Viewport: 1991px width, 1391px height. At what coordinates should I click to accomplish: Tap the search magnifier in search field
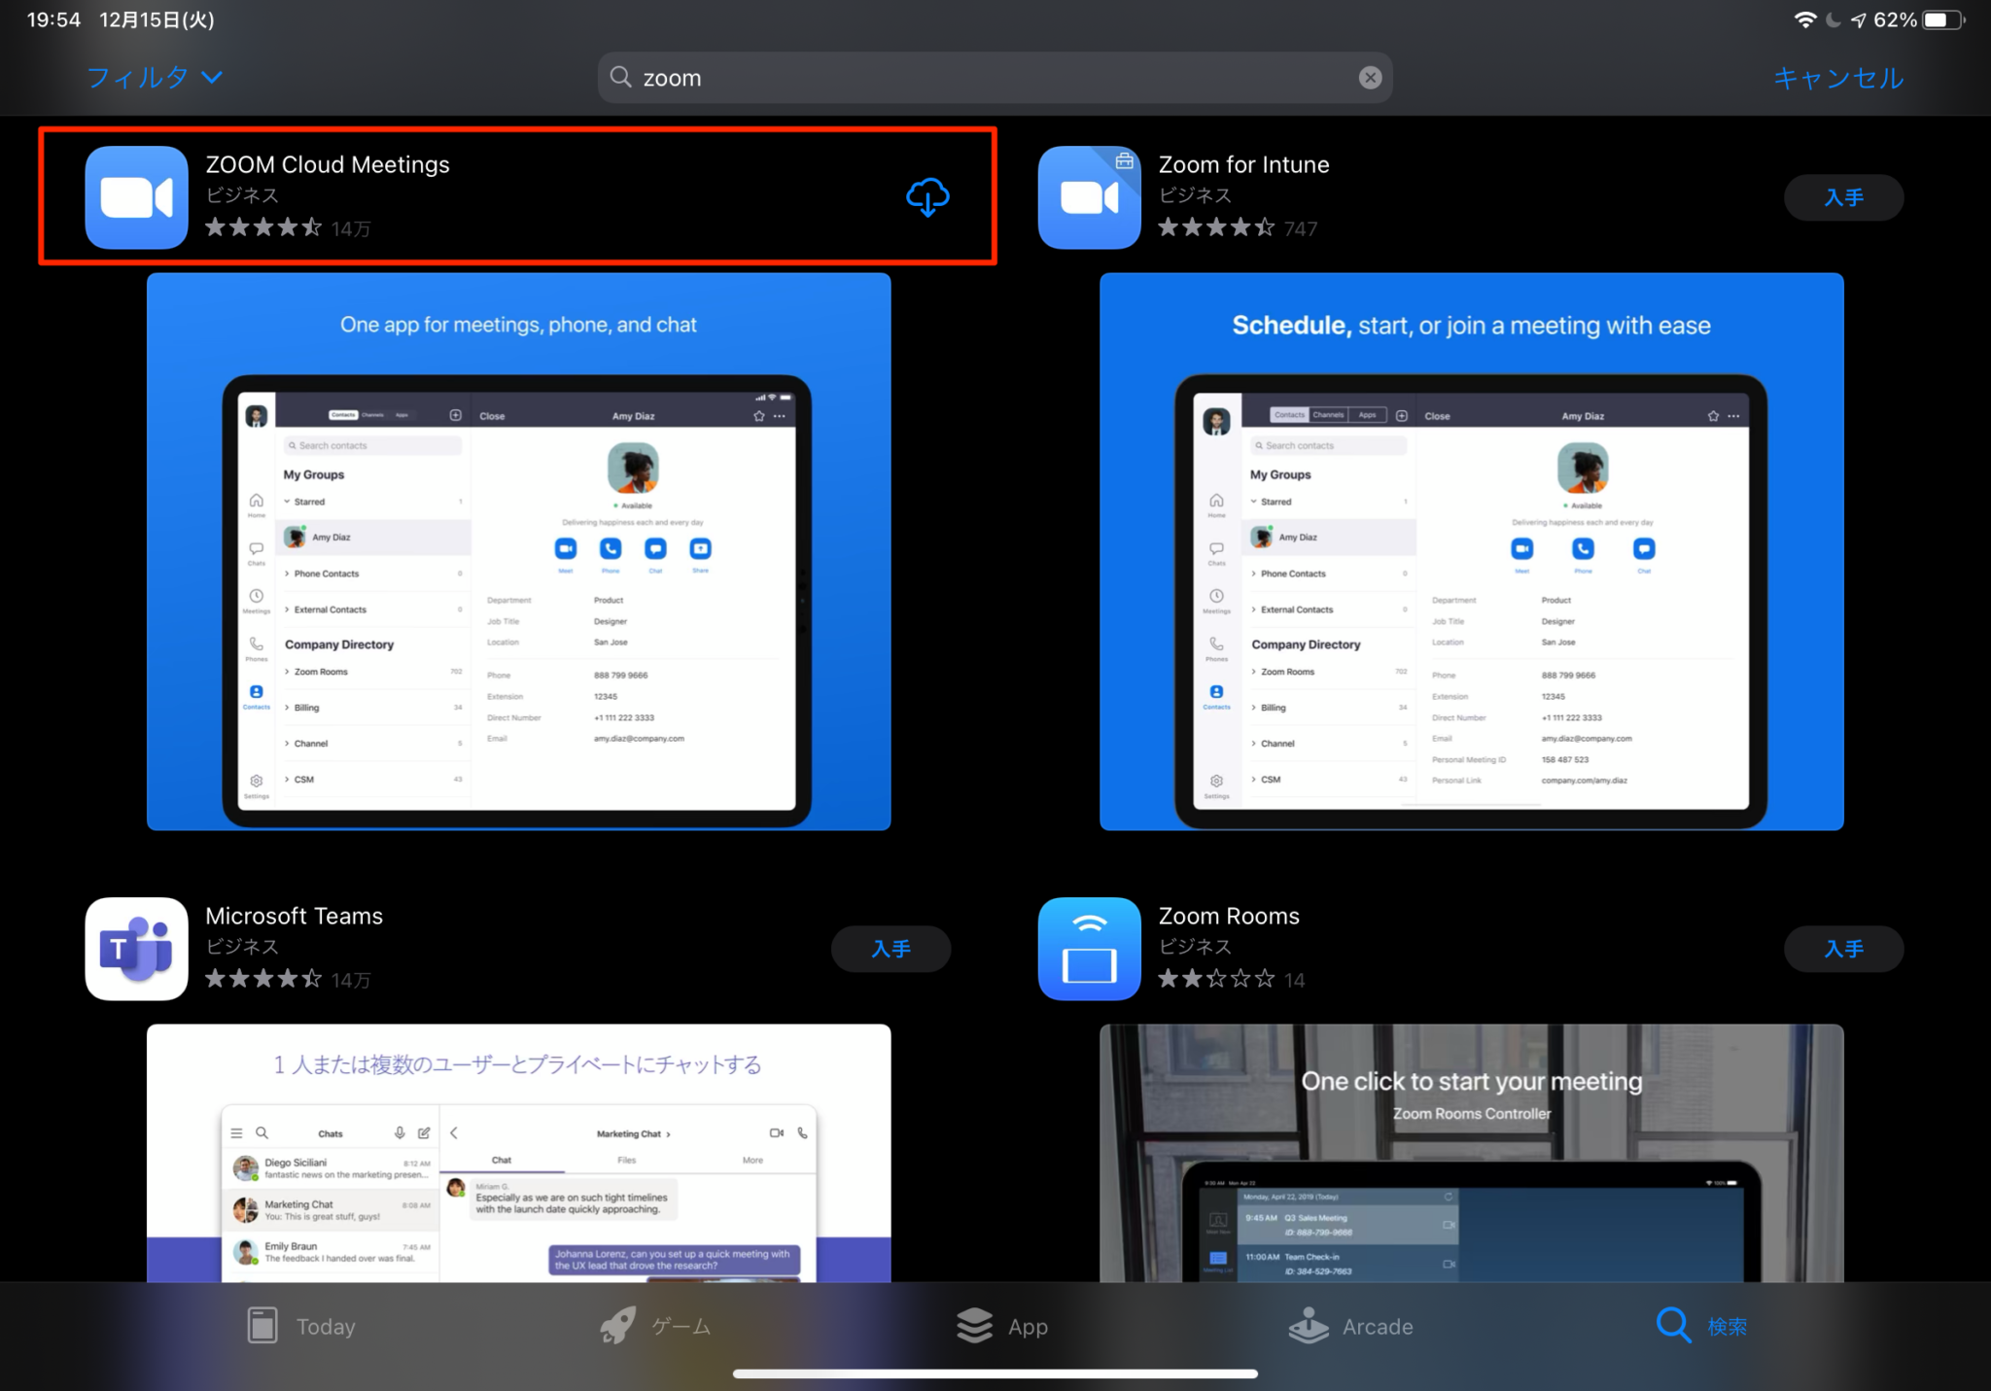pyautogui.click(x=620, y=77)
